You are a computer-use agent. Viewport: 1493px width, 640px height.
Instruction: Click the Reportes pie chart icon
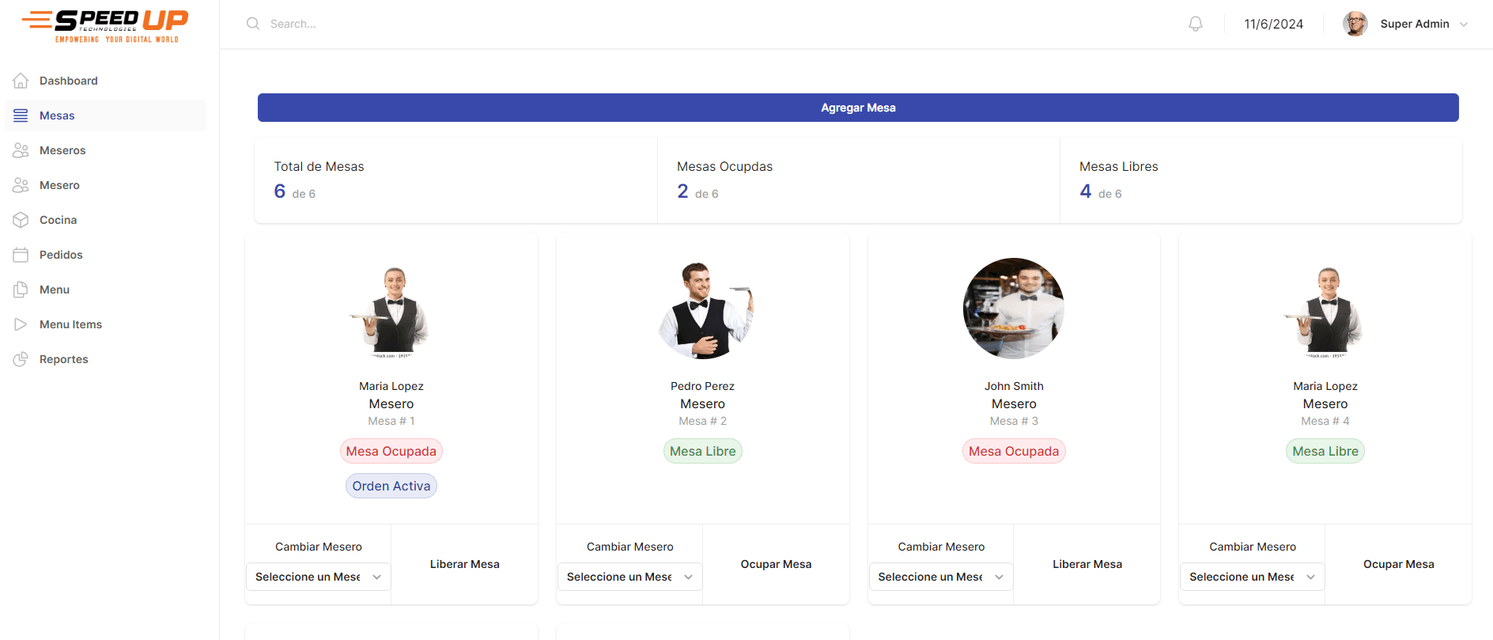point(21,359)
